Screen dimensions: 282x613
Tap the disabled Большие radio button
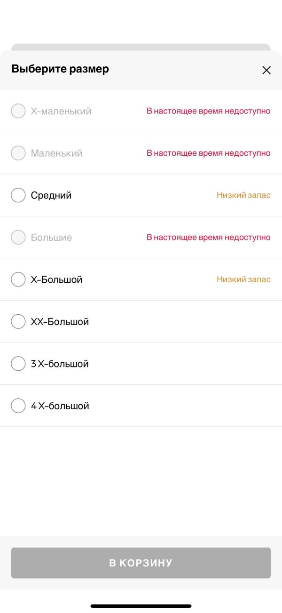(x=18, y=238)
